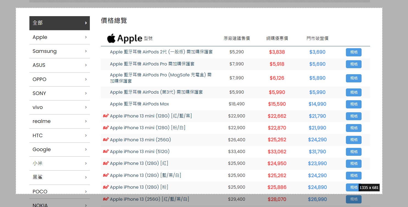Click the Apple brand logo in table header
Screen dimensions: 408x207
pos(124,39)
